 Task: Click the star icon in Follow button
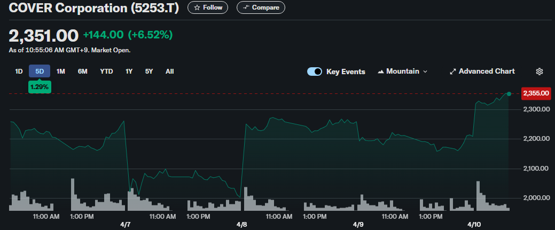click(197, 7)
